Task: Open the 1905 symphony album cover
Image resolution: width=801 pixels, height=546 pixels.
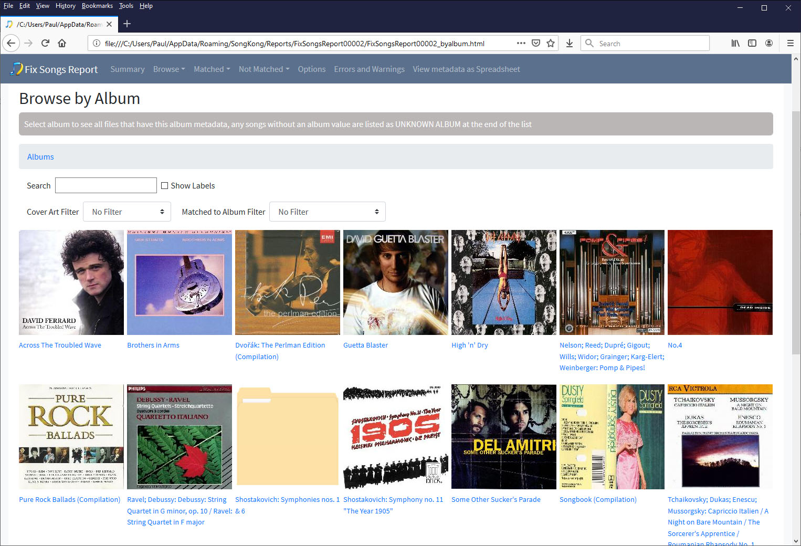Action: point(396,437)
